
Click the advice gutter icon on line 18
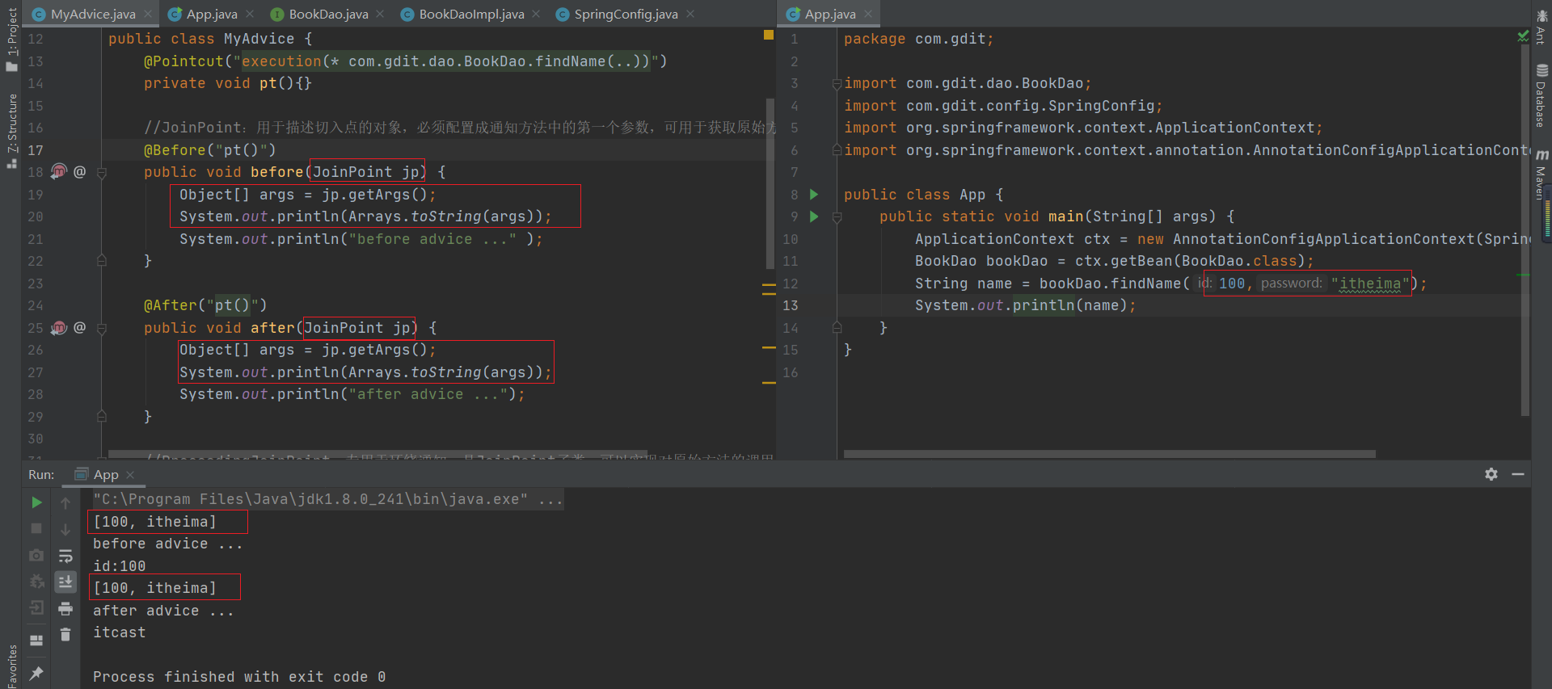59,171
